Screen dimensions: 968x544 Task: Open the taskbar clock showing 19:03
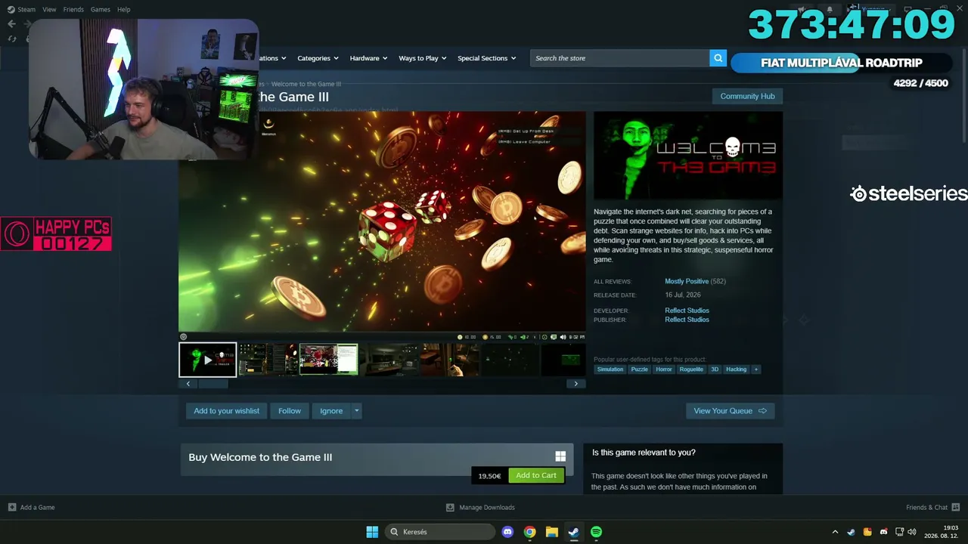[942, 532]
